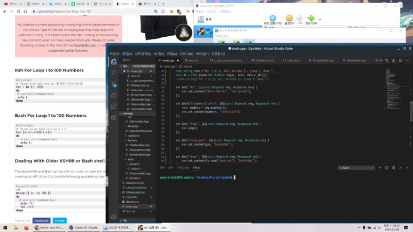Click VirtualBox New machine blue icon

(272, 20)
